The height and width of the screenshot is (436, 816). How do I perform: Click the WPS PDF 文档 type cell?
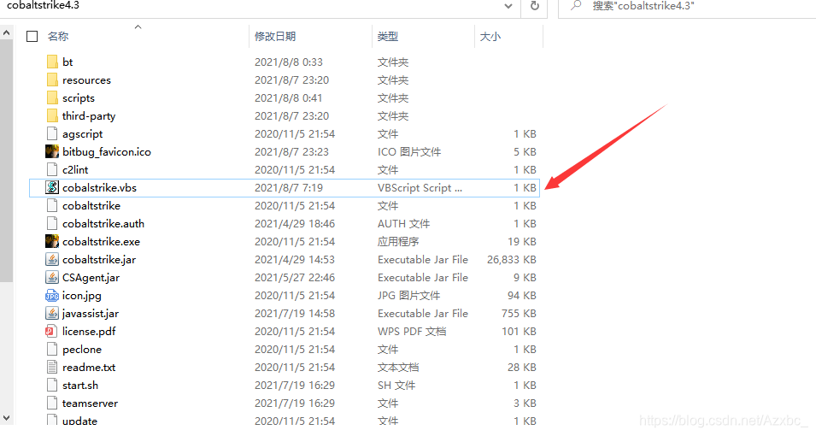tap(412, 332)
